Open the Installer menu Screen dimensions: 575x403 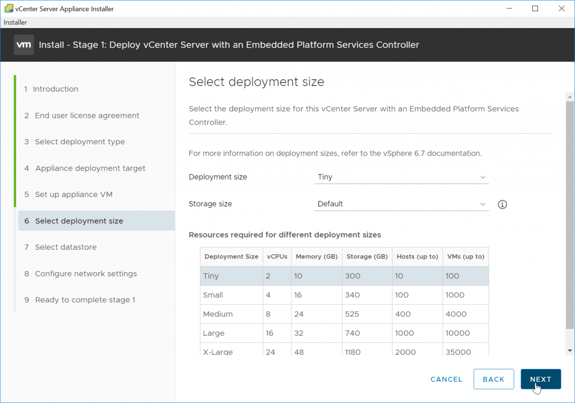[15, 22]
